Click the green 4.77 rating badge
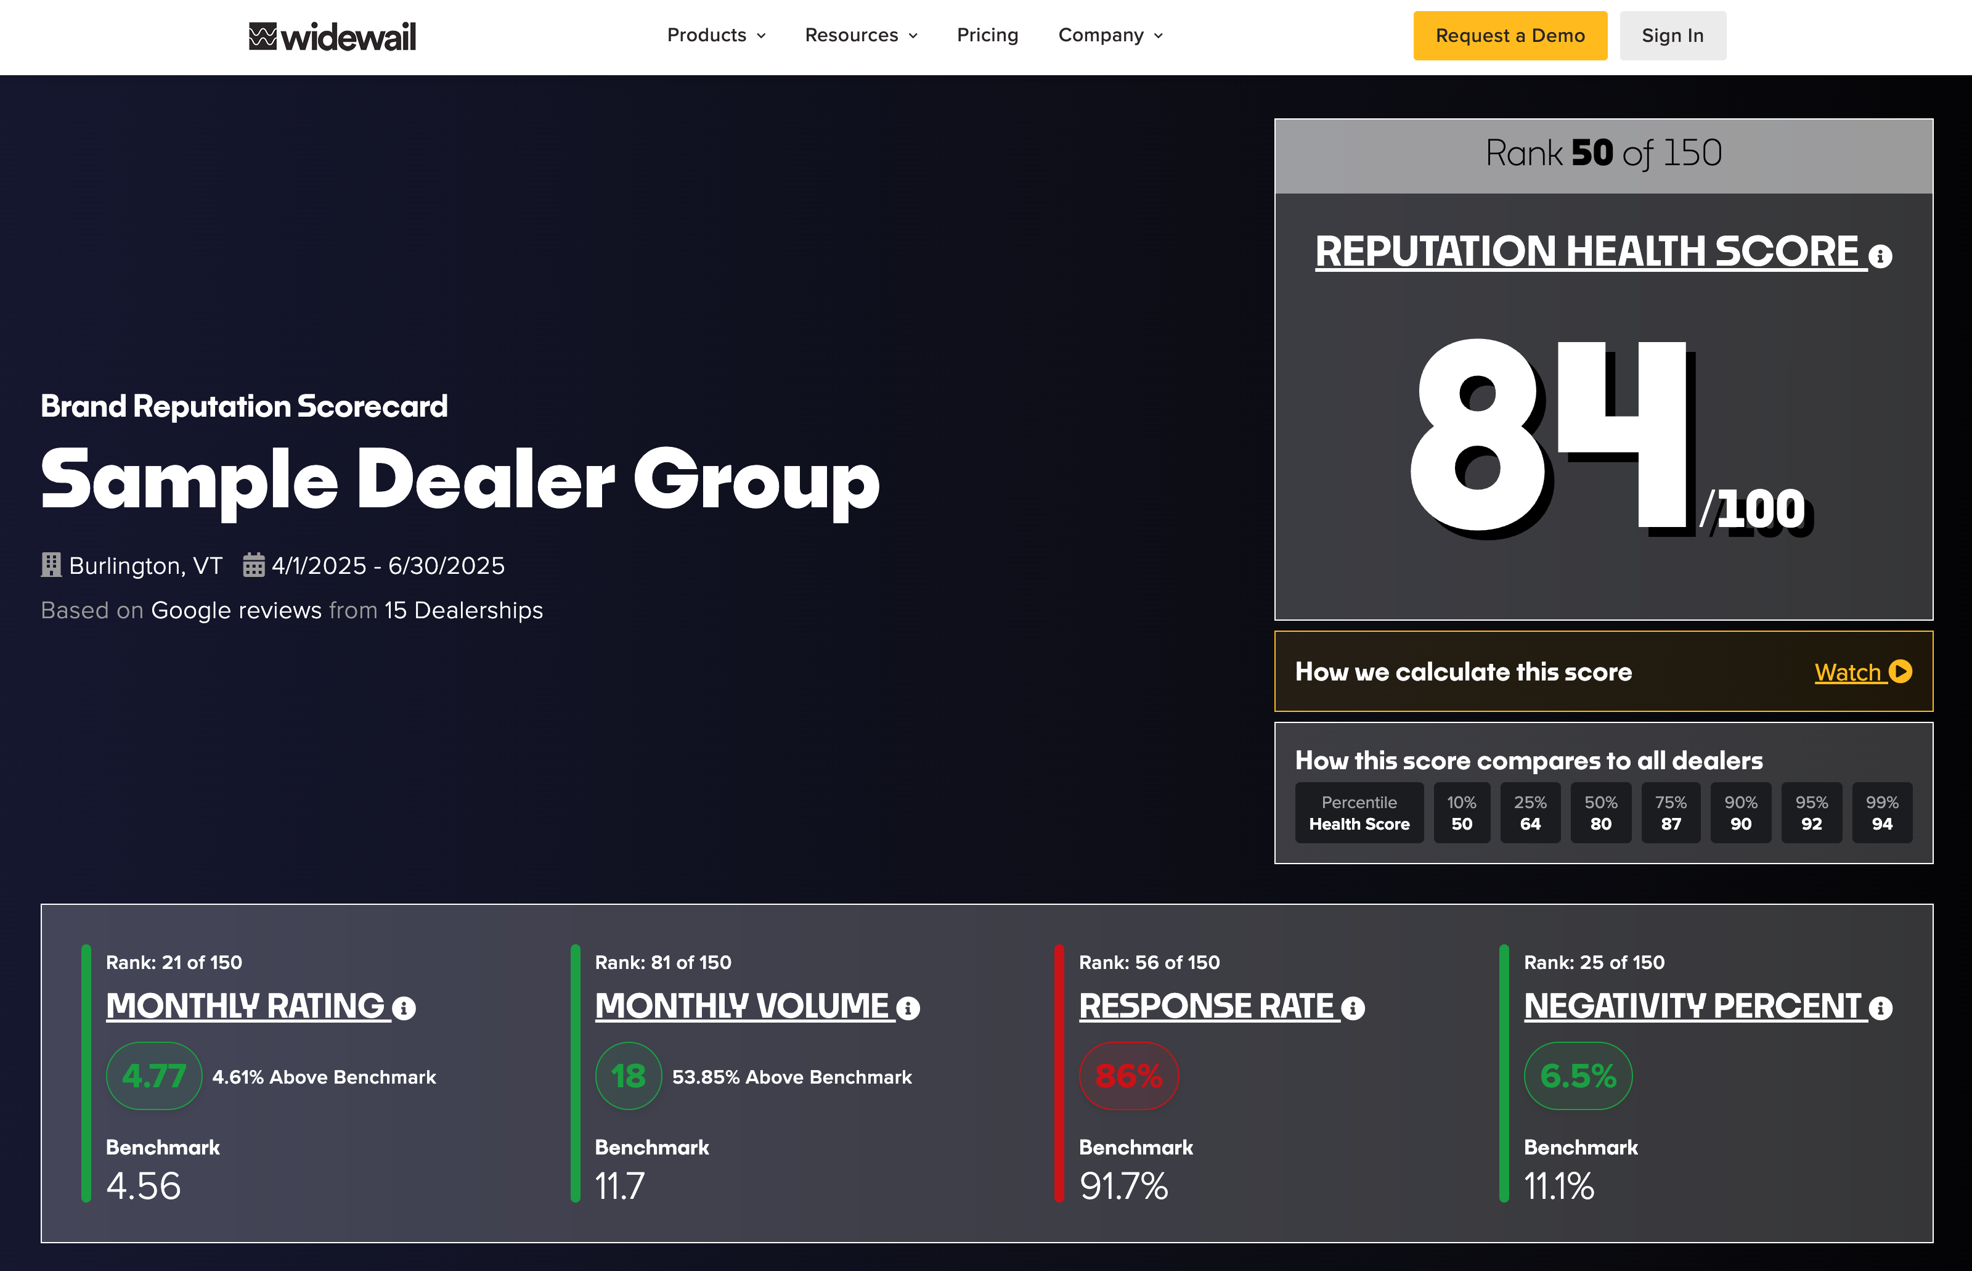The width and height of the screenshot is (1972, 1271). click(154, 1076)
